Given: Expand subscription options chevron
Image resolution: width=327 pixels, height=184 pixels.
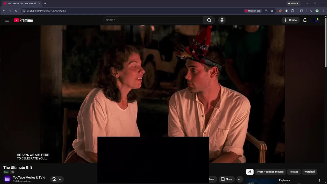Looking at the screenshot, I should 60,179.
